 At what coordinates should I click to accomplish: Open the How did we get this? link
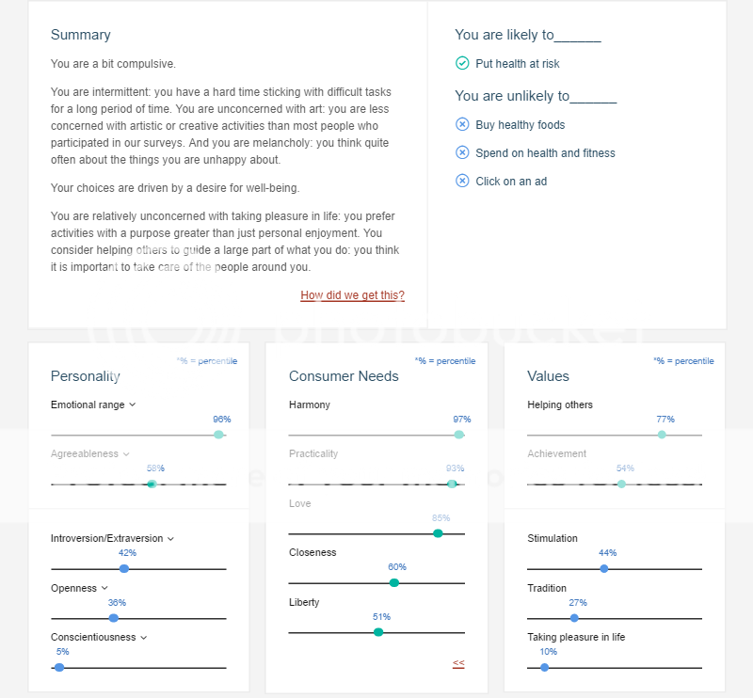click(x=352, y=295)
